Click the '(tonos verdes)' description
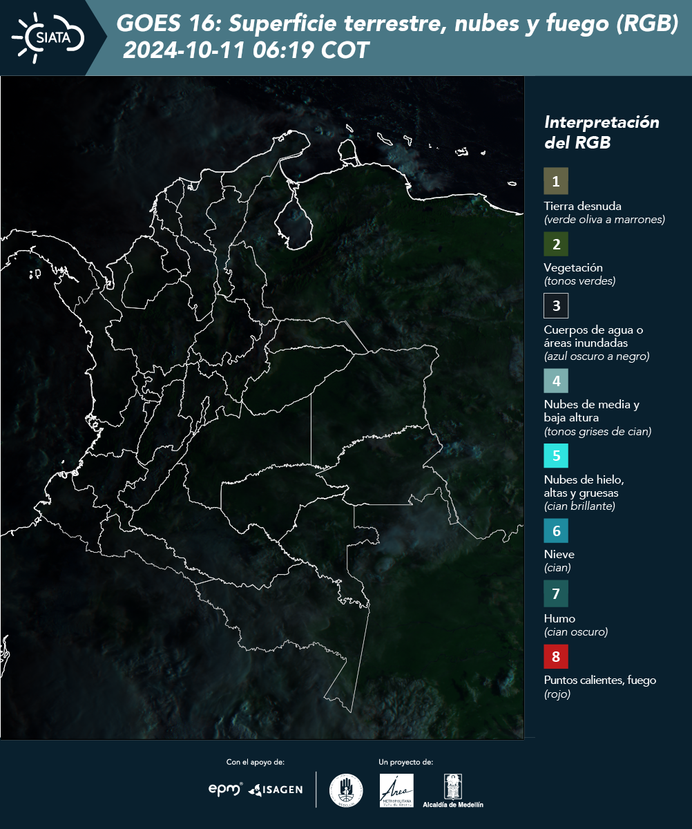This screenshot has width=692, height=829. 579,281
